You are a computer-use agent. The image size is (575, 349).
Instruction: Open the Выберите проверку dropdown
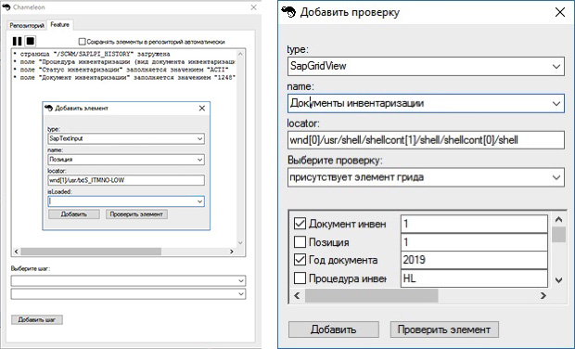point(556,177)
